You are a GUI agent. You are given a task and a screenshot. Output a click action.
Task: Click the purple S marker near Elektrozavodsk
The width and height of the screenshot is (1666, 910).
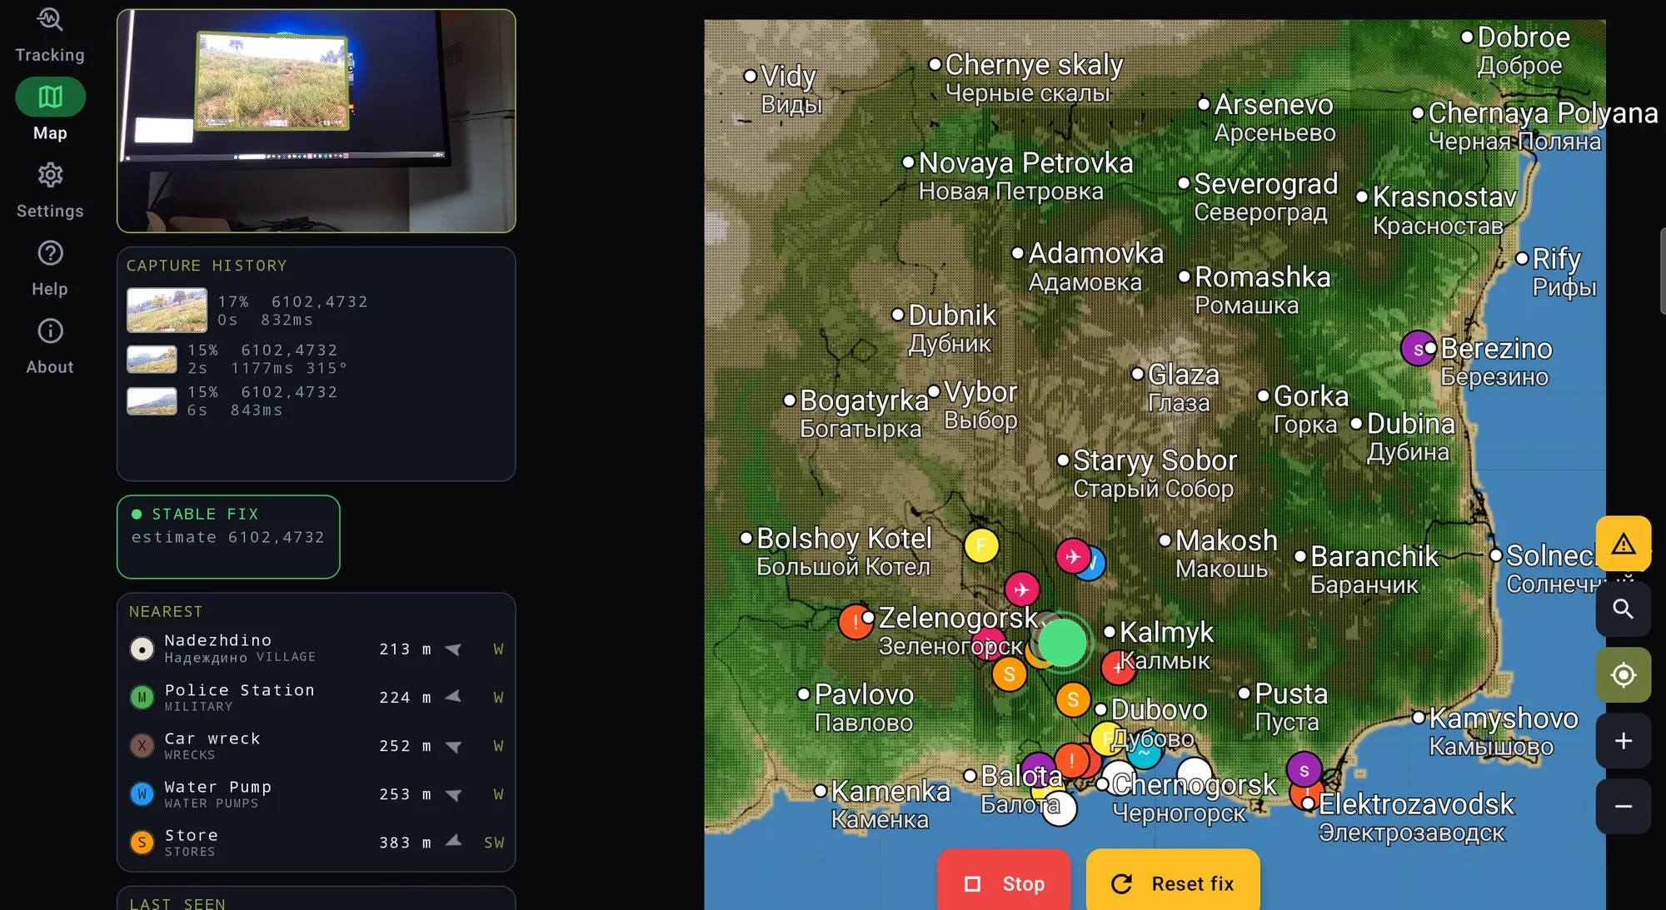click(1304, 770)
